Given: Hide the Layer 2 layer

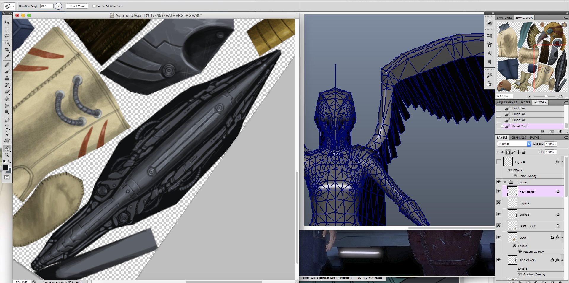Looking at the screenshot, I should coord(499,203).
